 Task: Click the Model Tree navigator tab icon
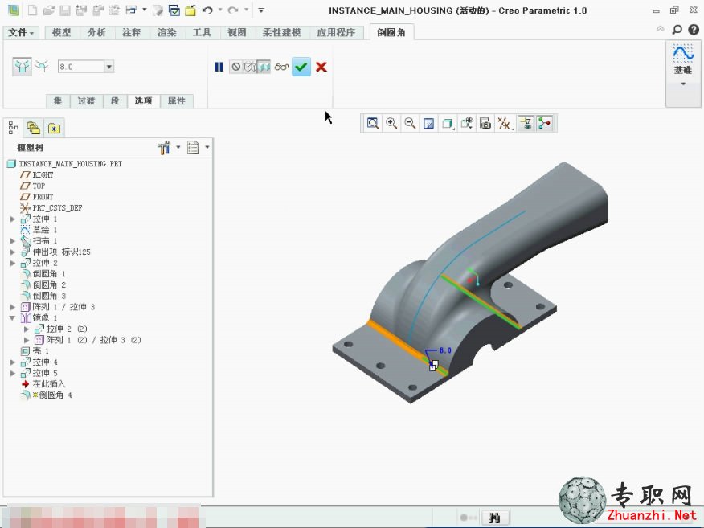point(13,129)
